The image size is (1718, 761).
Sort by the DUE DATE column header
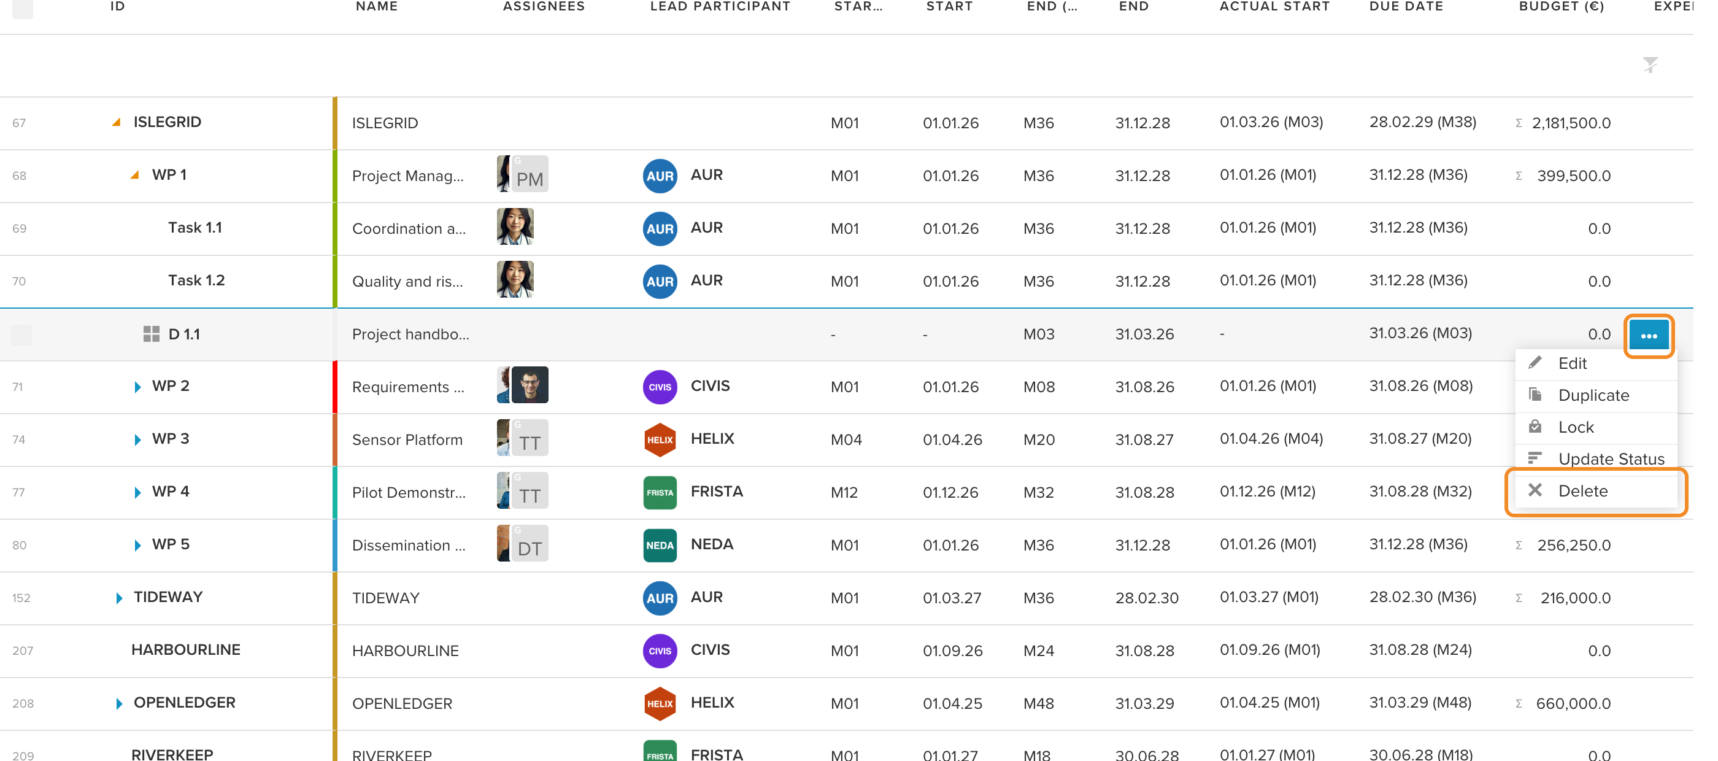(x=1406, y=7)
